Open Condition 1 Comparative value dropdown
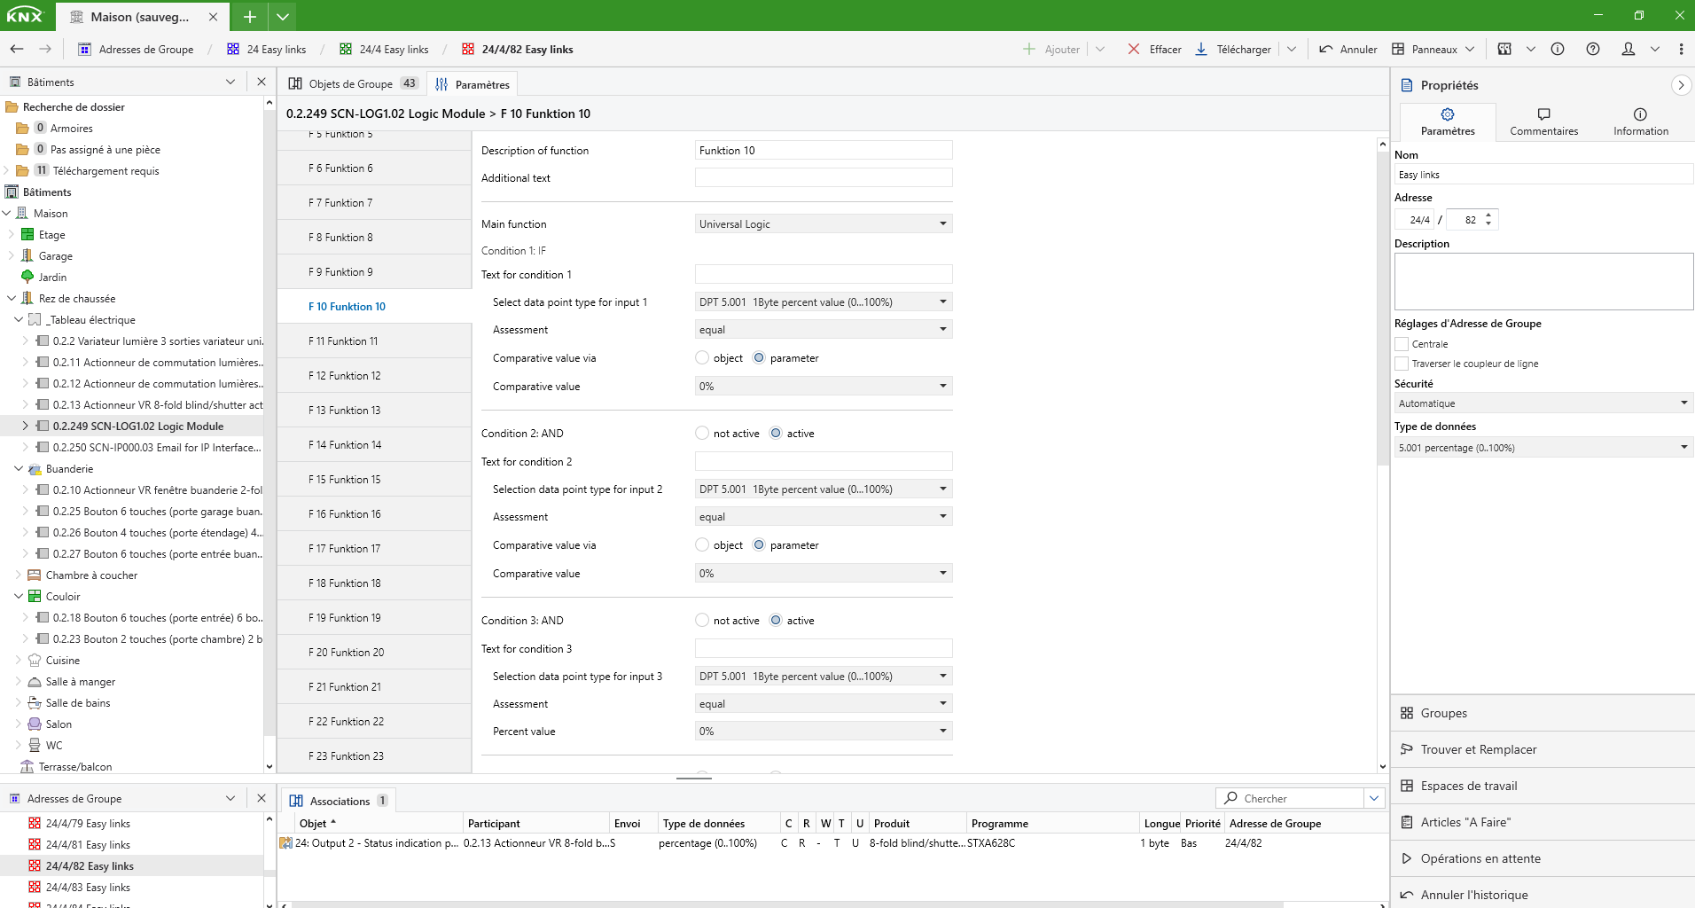This screenshot has height=908, width=1695. 824,387
